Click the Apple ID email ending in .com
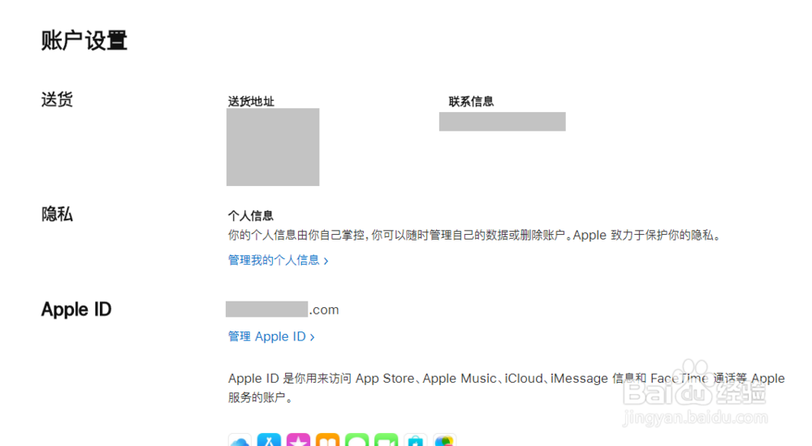 [283, 310]
